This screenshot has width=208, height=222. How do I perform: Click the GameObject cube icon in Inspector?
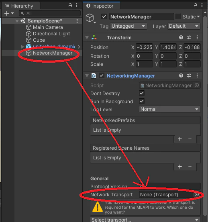90,18
